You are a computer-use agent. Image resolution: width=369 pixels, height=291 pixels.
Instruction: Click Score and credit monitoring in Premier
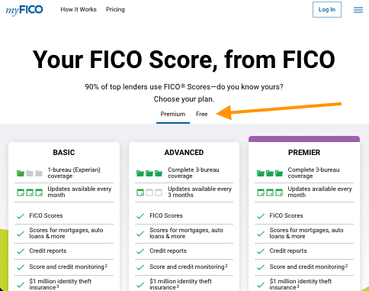[308, 267]
